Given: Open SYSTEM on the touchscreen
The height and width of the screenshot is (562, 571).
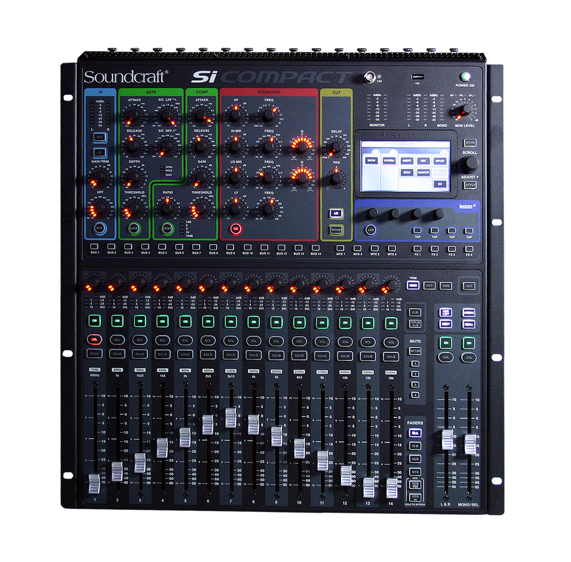Looking at the screenshot, I should tap(389, 160).
